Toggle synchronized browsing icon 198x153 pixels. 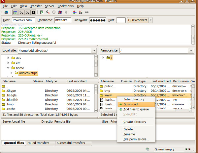point(87,12)
